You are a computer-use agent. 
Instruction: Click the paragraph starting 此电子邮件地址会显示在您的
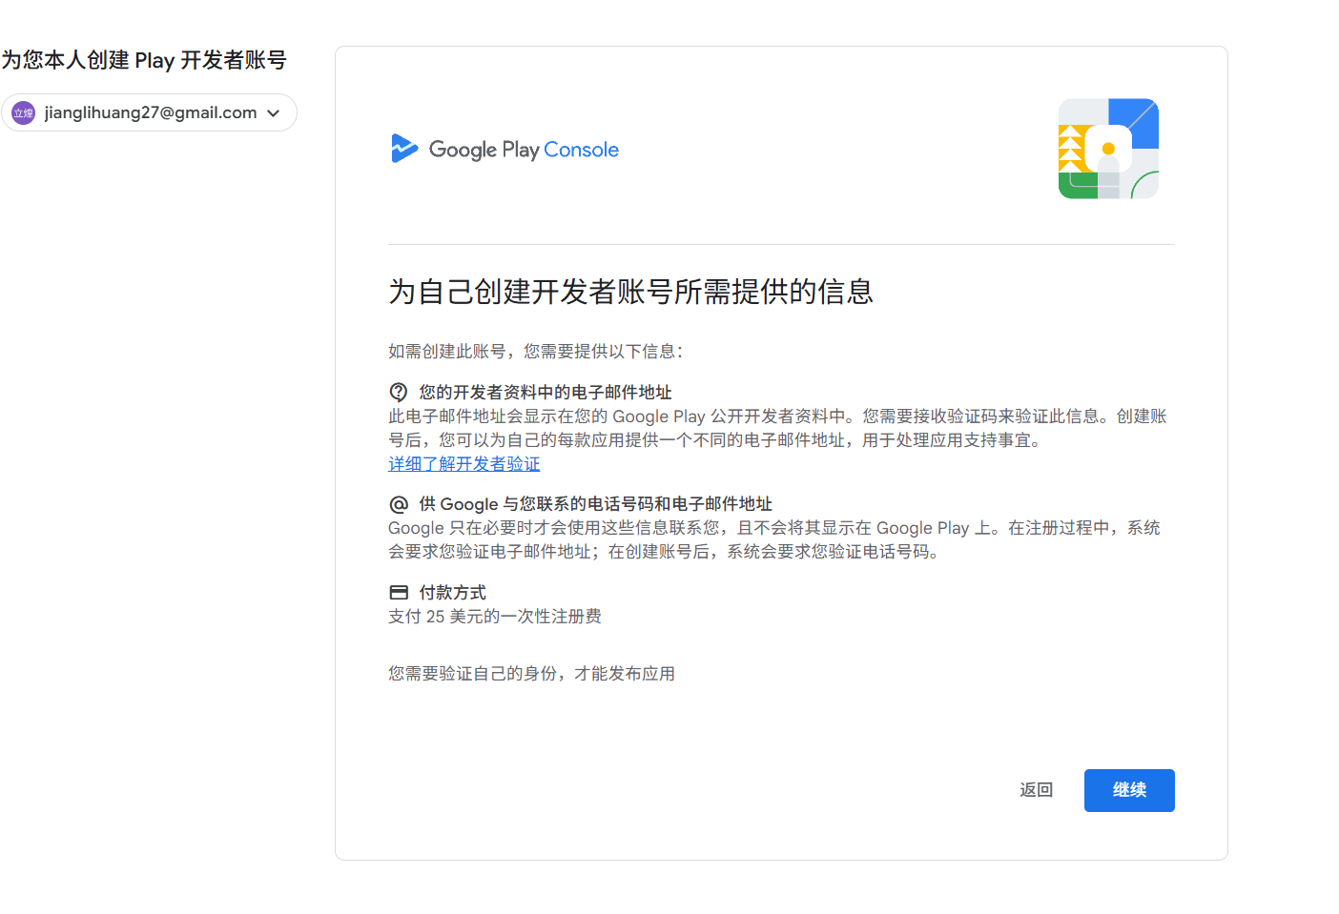coord(777,428)
